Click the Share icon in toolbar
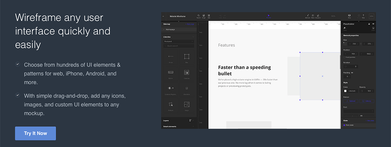 (x=313, y=16)
